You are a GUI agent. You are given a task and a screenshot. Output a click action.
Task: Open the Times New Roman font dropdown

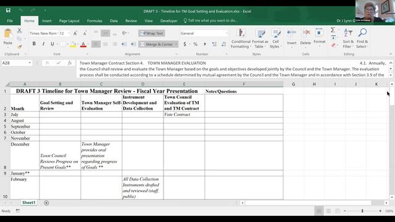click(x=58, y=33)
